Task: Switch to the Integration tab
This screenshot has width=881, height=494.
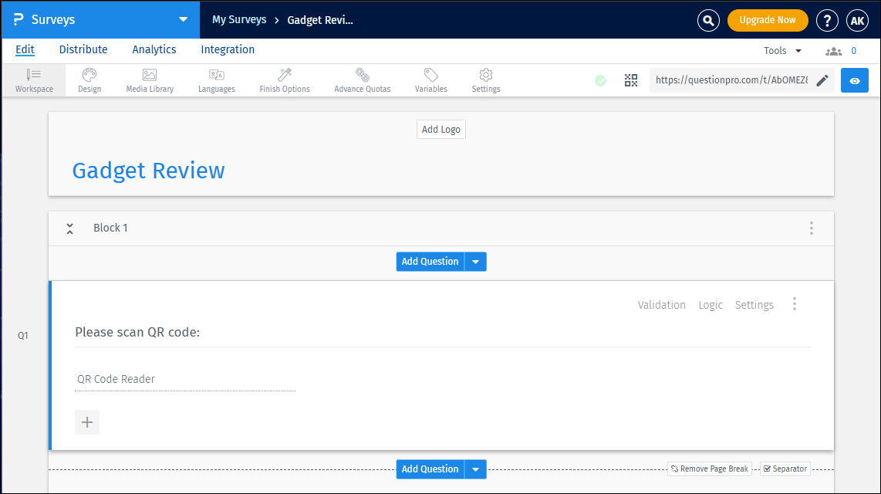Action: click(x=228, y=49)
